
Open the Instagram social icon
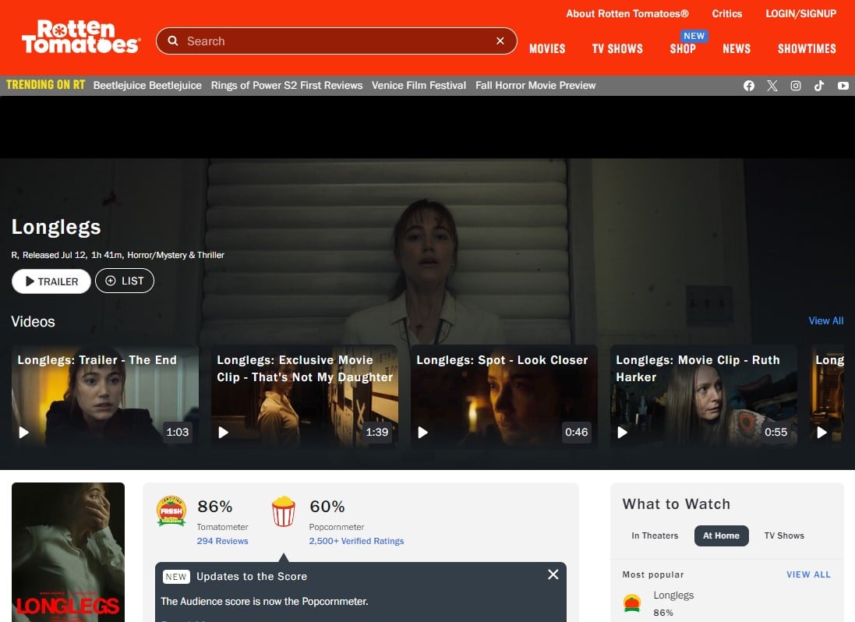[x=796, y=86]
